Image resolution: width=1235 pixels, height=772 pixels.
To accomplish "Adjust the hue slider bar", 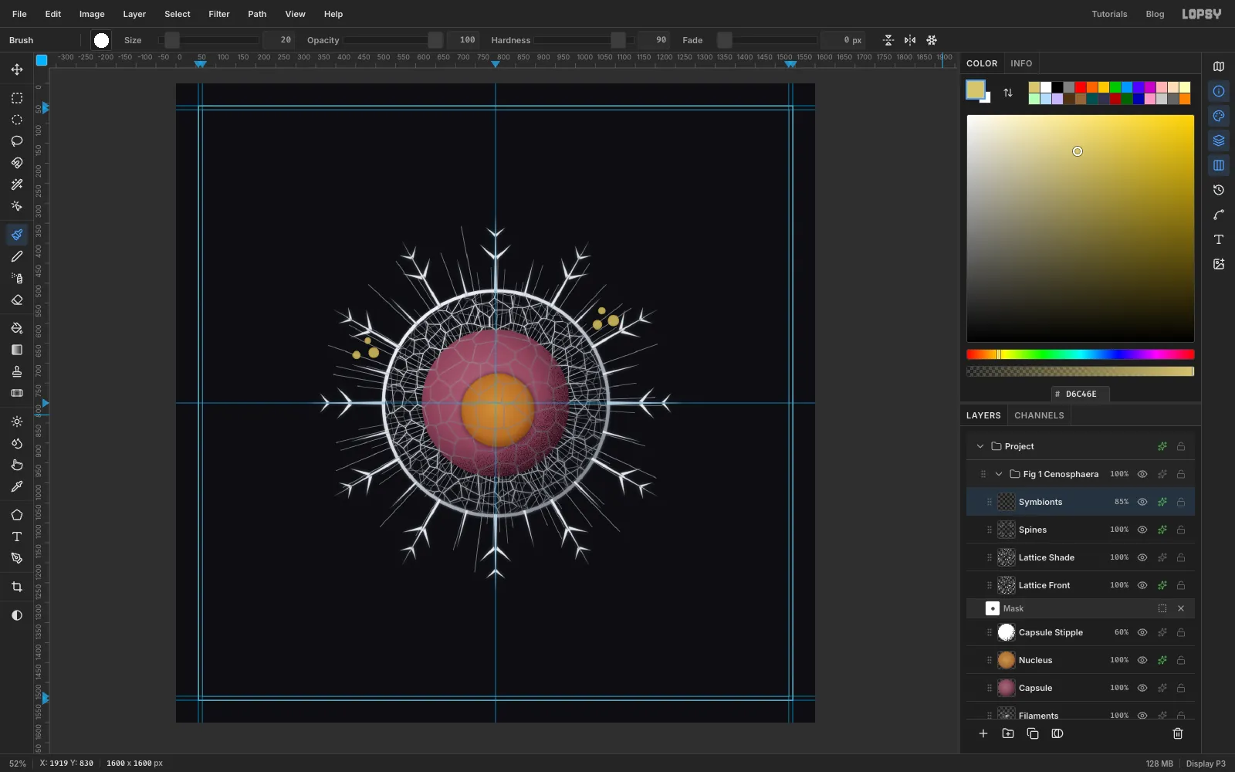I will point(1081,354).
